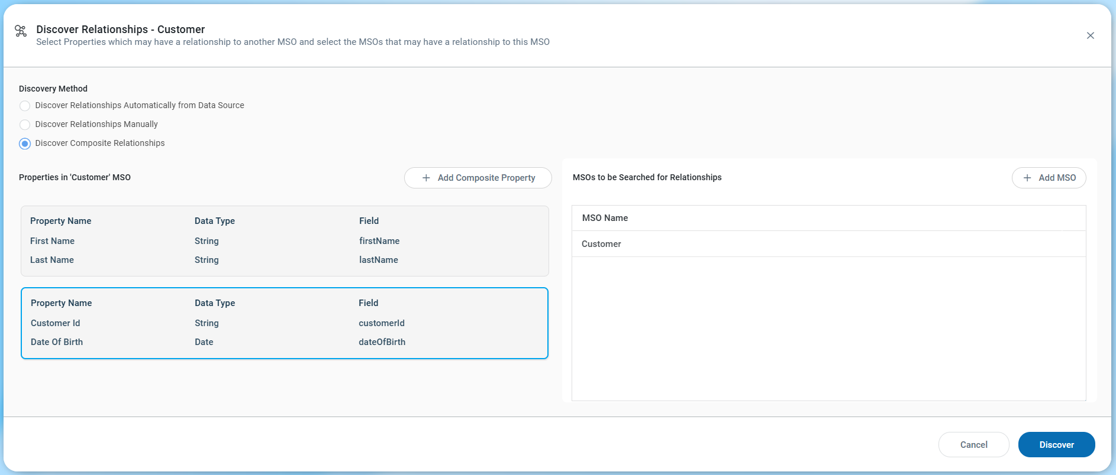This screenshot has height=475, width=1116.
Task: Click the First Name property row
Action: [x=53, y=241]
